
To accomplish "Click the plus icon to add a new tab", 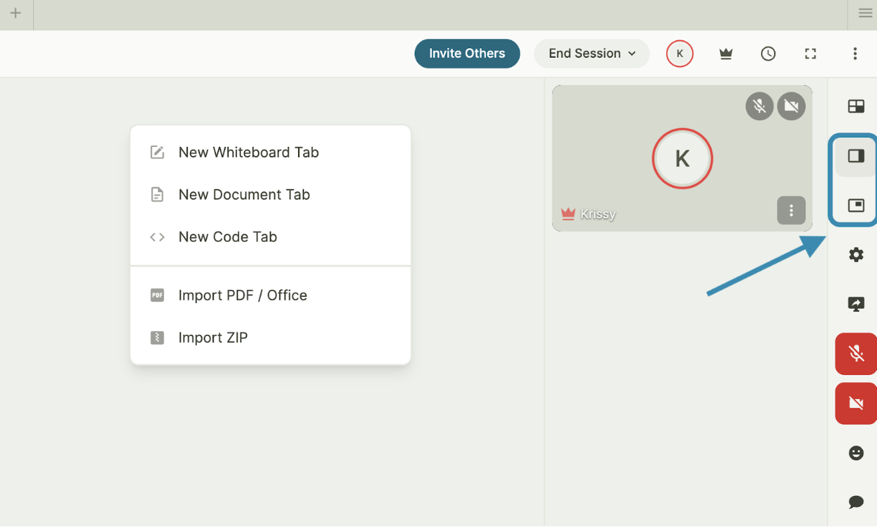I will click(x=15, y=13).
